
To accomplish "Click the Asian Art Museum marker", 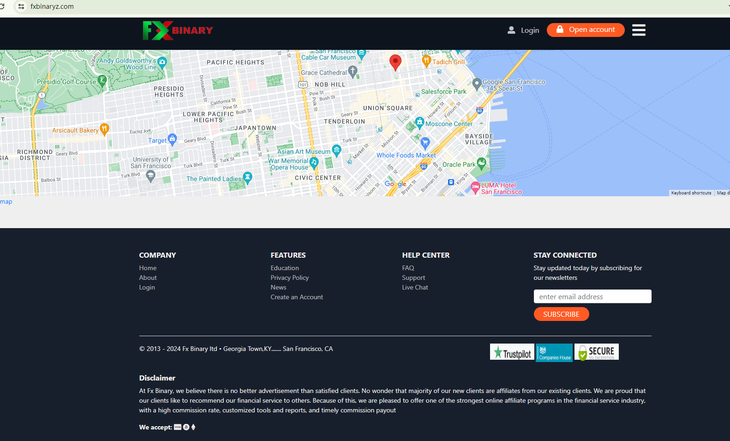I will (337, 150).
